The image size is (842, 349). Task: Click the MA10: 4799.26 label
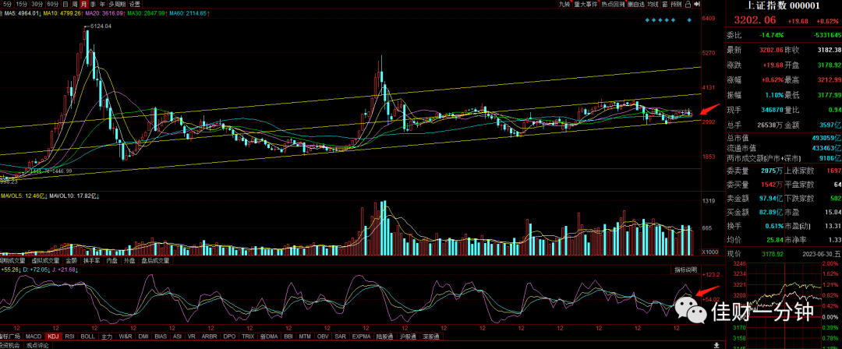tap(62, 13)
